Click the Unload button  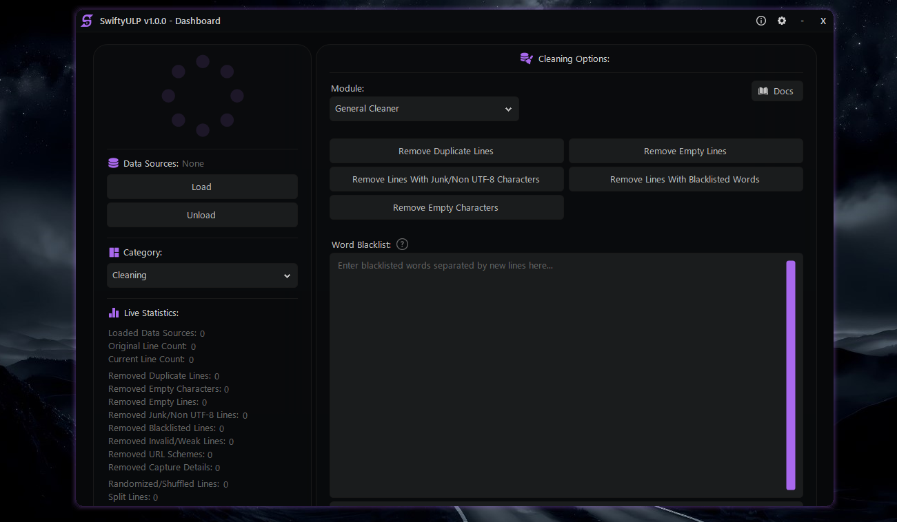coord(202,215)
